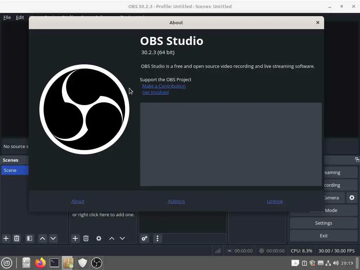Add a new scene with plus icon
The image size is (360, 270).
(x=6, y=238)
